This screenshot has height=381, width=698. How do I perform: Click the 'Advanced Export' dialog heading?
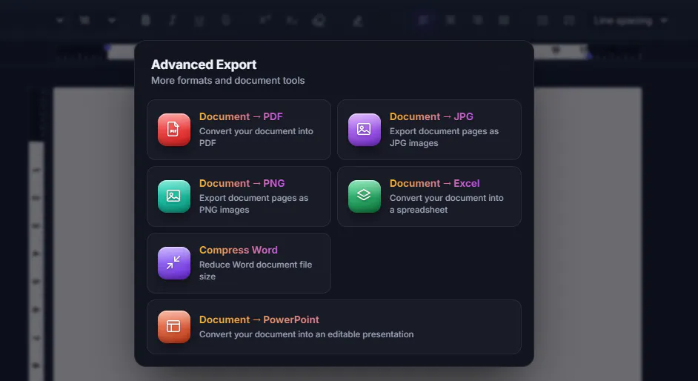204,64
